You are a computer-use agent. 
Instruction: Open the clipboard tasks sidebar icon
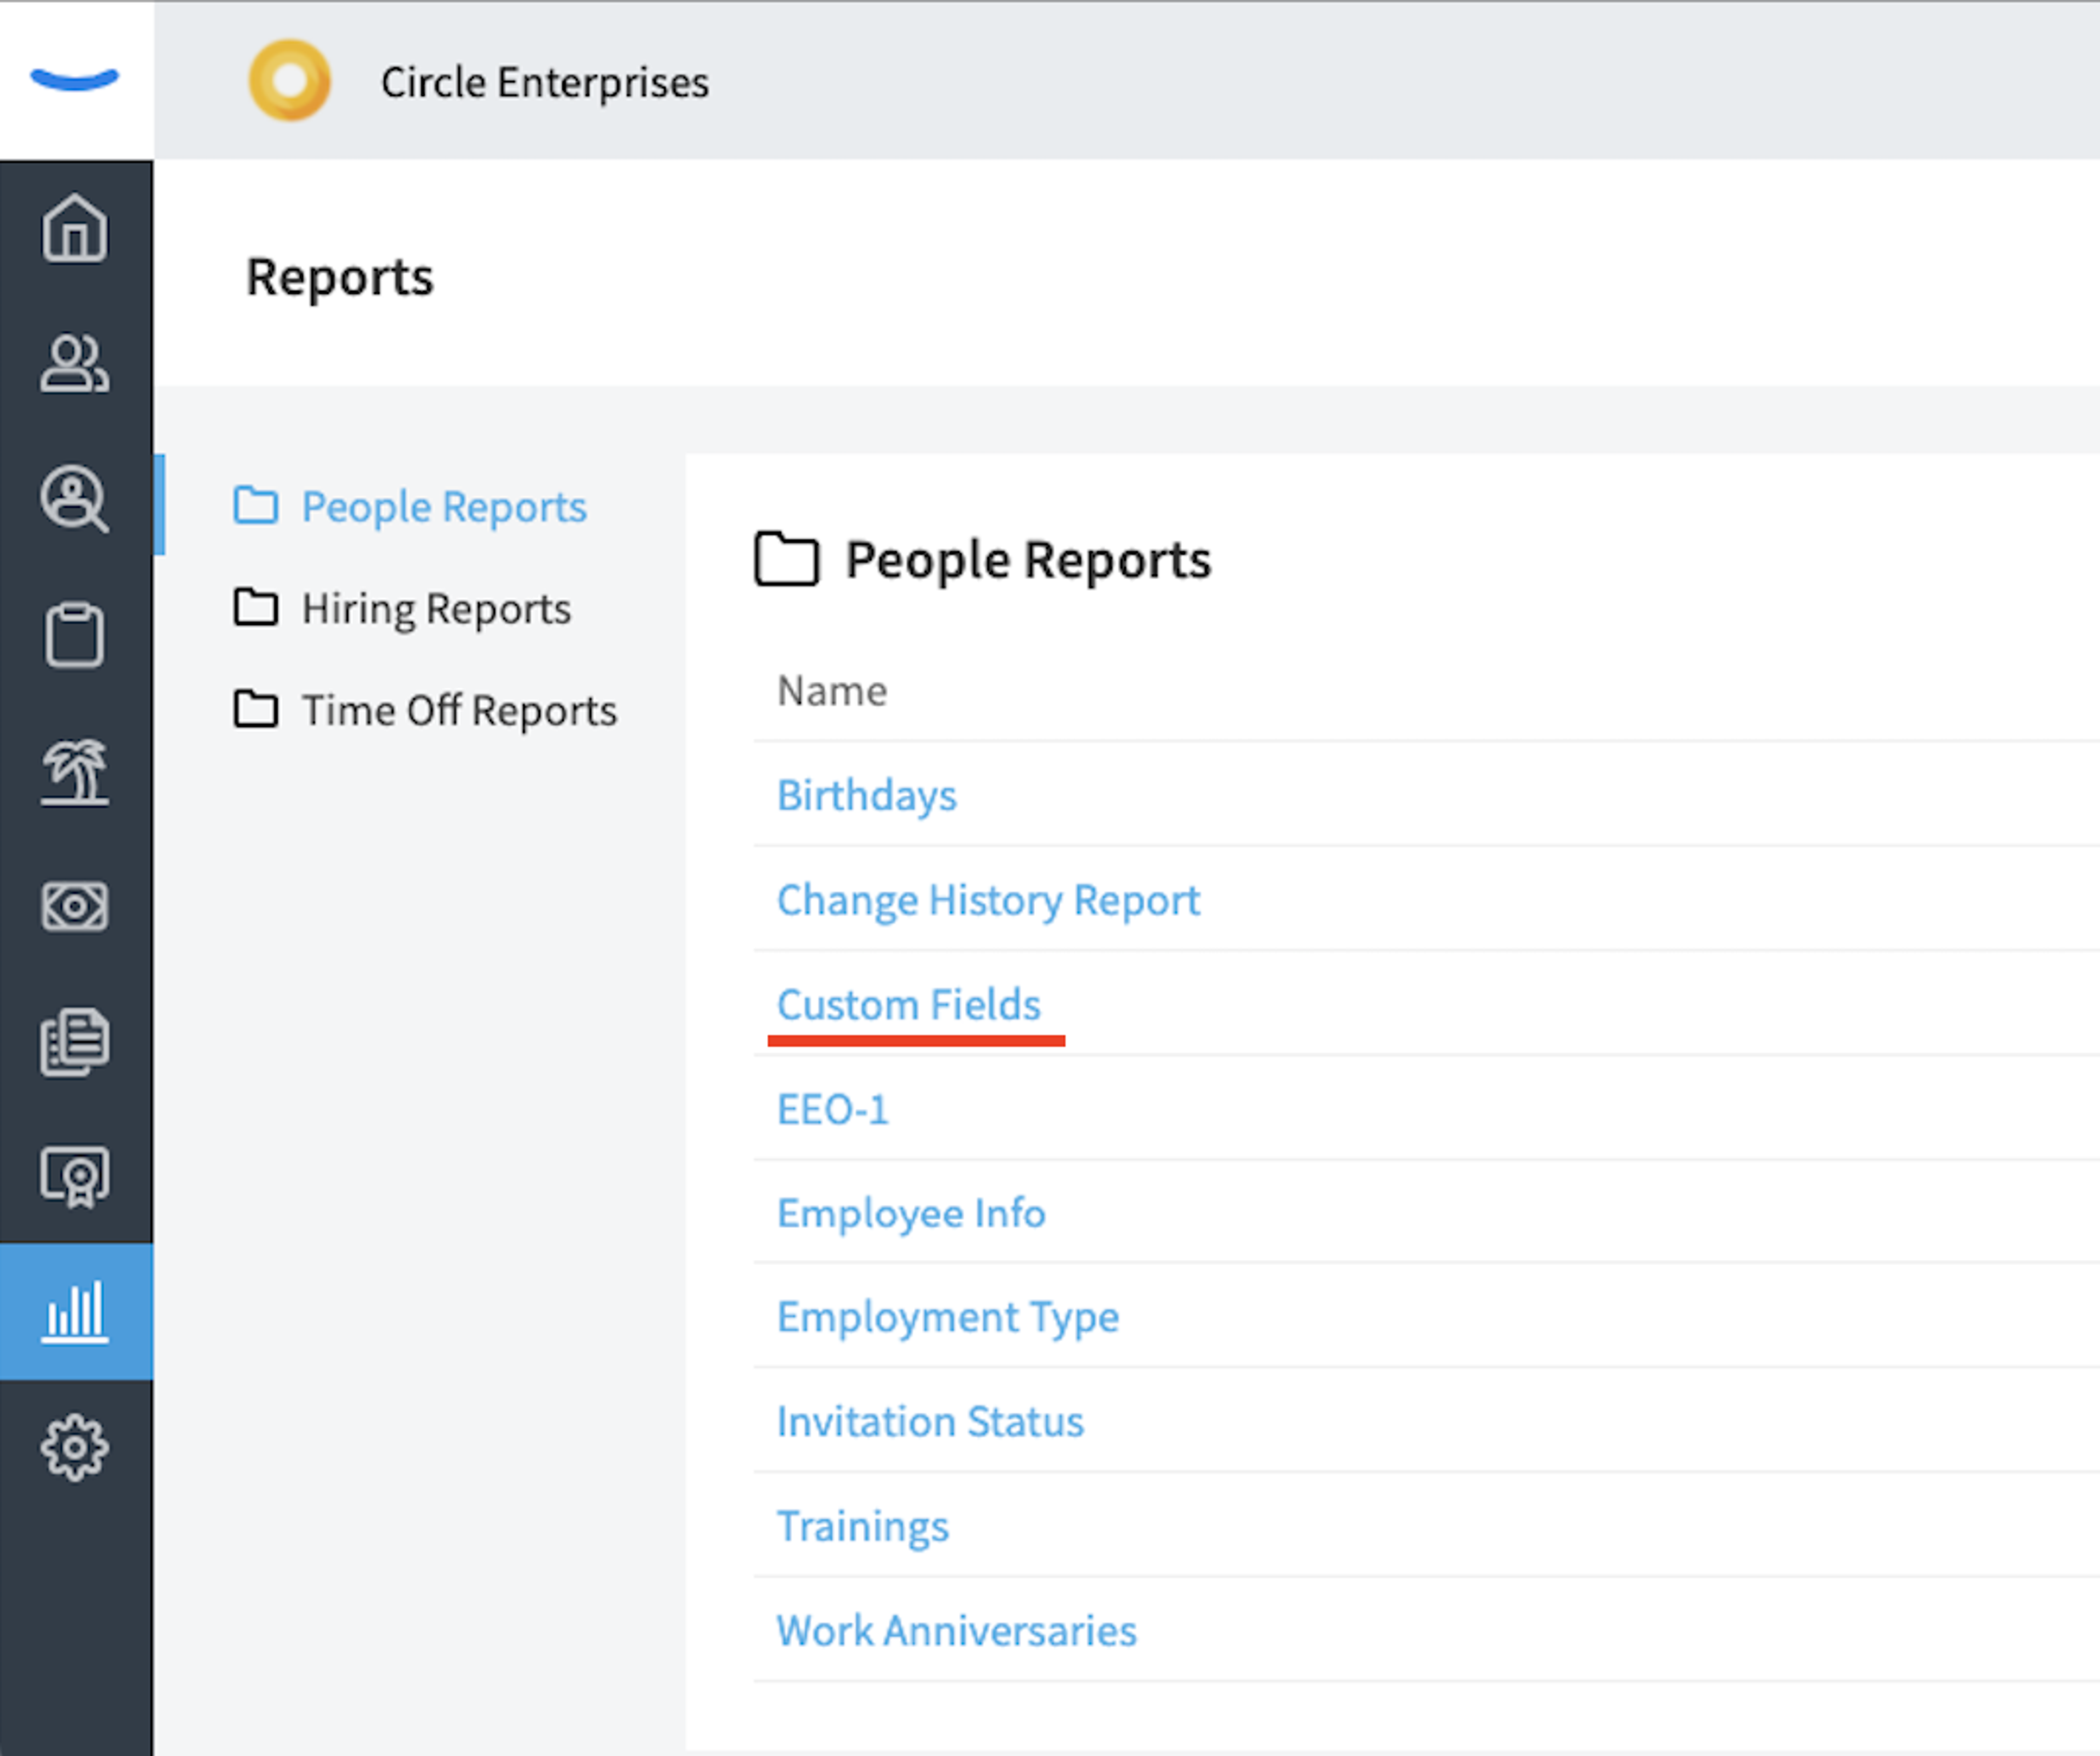coord(75,635)
